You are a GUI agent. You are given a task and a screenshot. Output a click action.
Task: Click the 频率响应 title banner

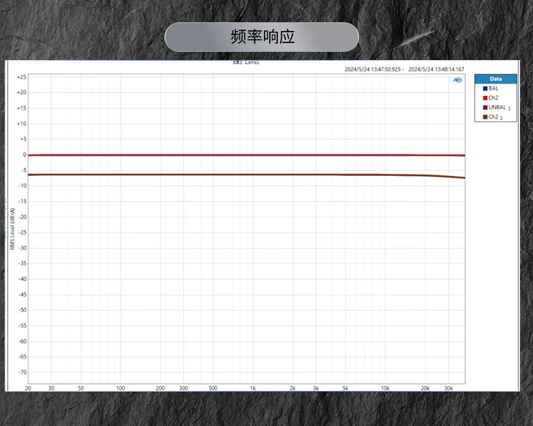(x=262, y=37)
